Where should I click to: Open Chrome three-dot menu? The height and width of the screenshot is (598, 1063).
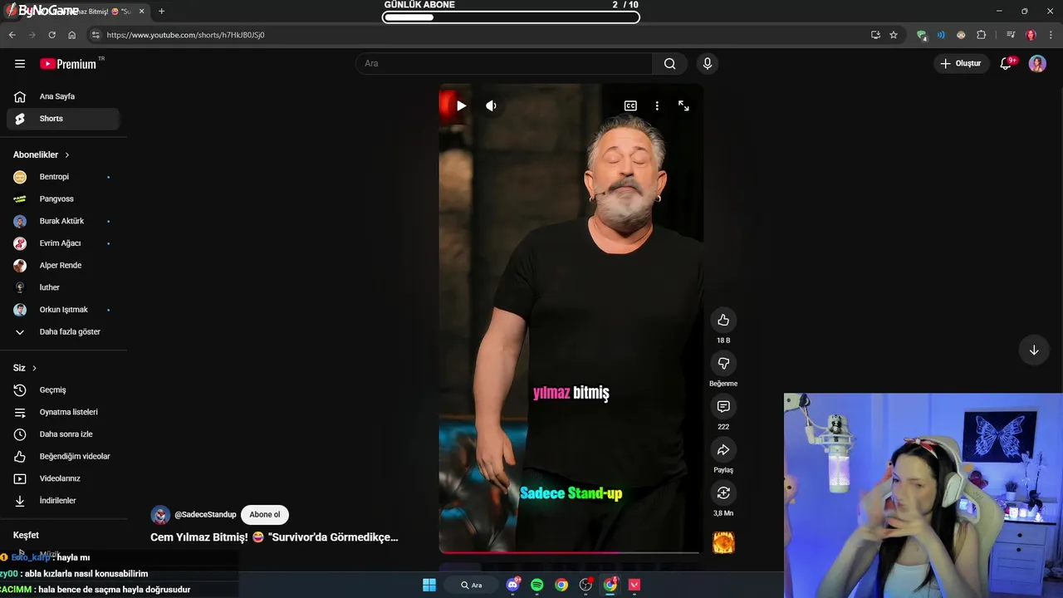click(x=1051, y=35)
